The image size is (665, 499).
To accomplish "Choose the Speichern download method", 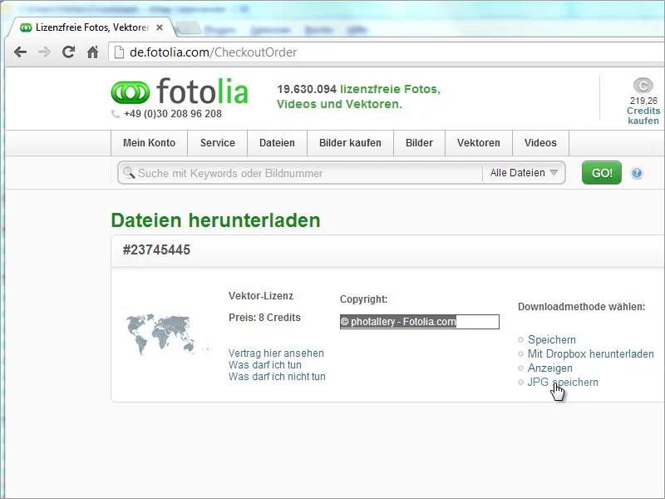I will pos(552,340).
